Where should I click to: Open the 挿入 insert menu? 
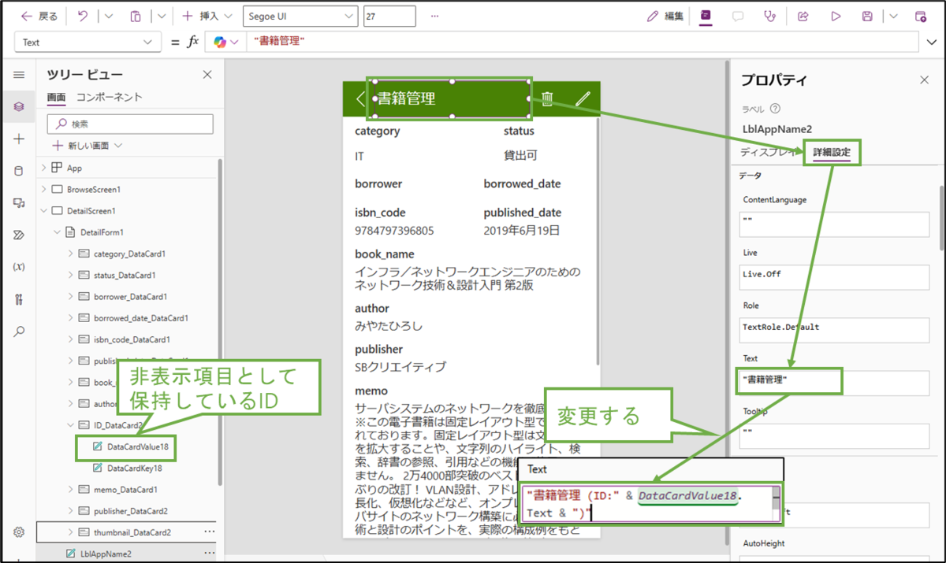[207, 16]
